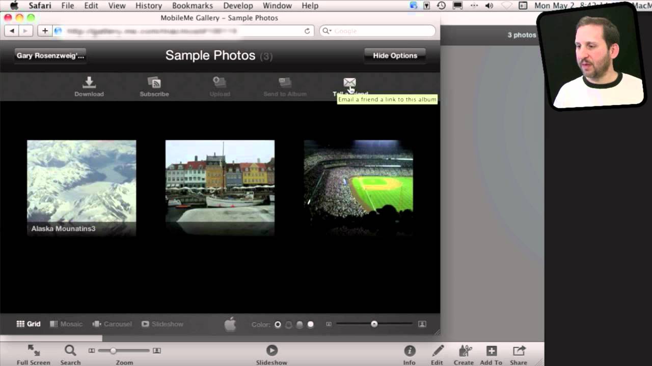Screen dimensions: 652x366
Task: Open Gary Rosenzweig's gallery button
Action: tap(50, 55)
